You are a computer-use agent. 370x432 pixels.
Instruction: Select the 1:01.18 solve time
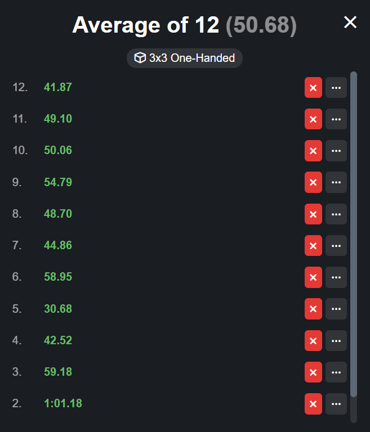pos(63,403)
